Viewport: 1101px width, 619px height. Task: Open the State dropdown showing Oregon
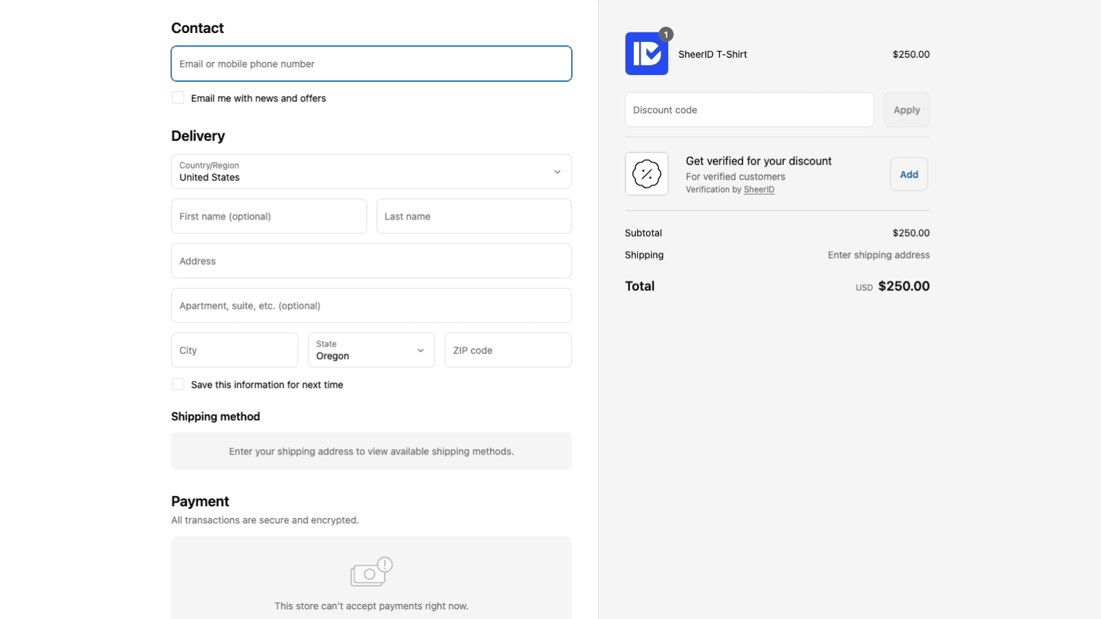[371, 350]
